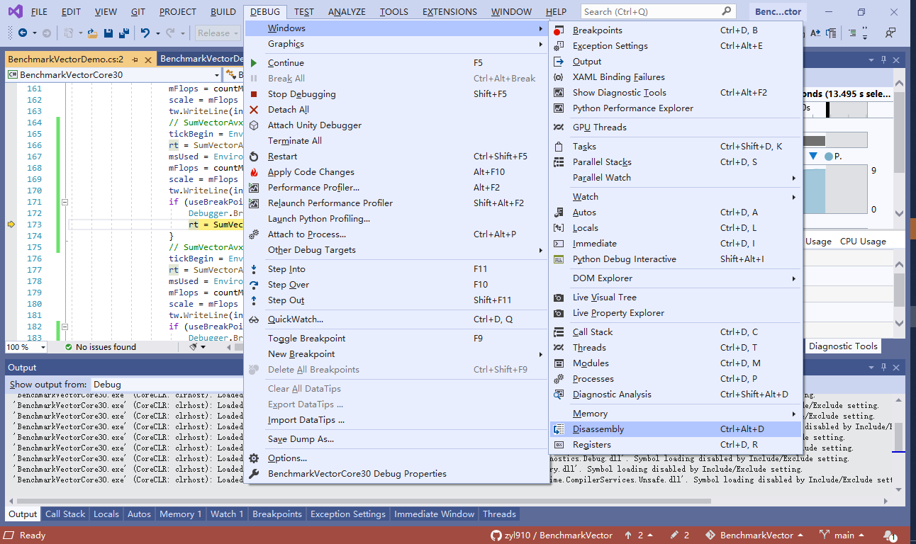Switch to the Watch 1 tab

227,514
